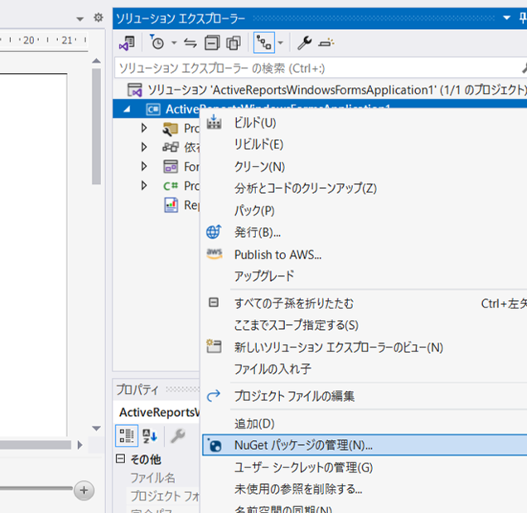
Task: Collapse the その他 category in Properties
Action: click(121, 459)
